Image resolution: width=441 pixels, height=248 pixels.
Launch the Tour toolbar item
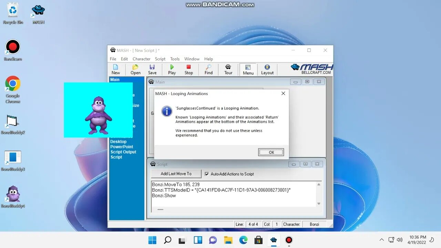(x=228, y=69)
